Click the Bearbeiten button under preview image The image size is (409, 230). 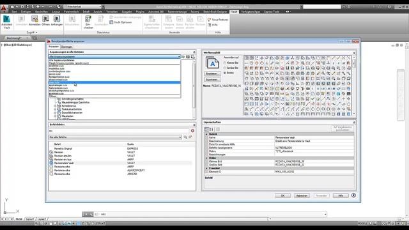pyautogui.click(x=212, y=74)
